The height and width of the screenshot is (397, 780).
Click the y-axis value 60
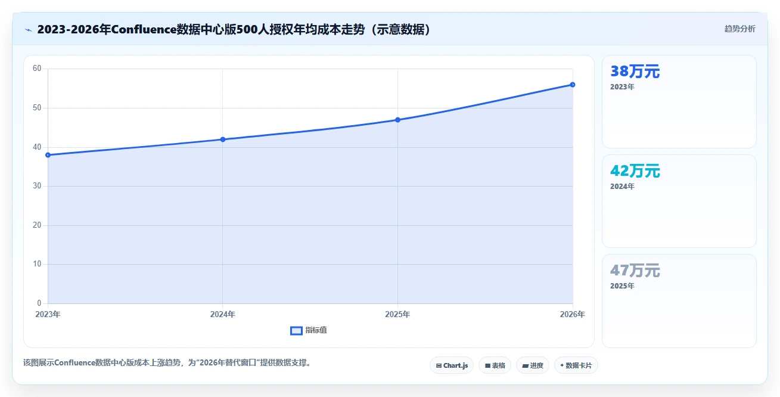tap(37, 69)
